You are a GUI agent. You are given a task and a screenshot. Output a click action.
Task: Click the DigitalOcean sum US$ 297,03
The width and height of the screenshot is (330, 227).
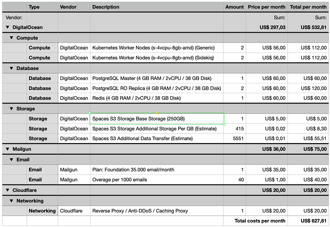coord(272,28)
